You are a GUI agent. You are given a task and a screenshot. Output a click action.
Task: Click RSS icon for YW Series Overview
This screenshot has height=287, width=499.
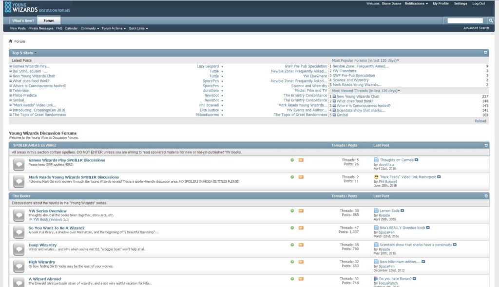click(x=301, y=210)
